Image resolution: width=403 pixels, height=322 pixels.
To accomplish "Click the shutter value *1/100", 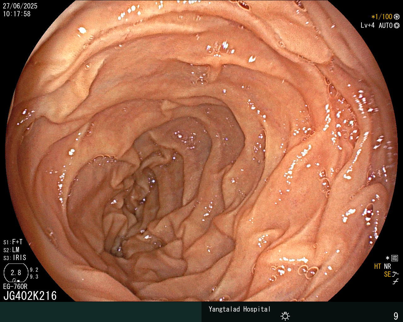I will point(382,17).
